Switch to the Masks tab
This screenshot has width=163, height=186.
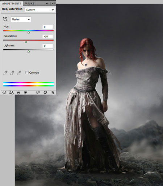click(x=29, y=4)
